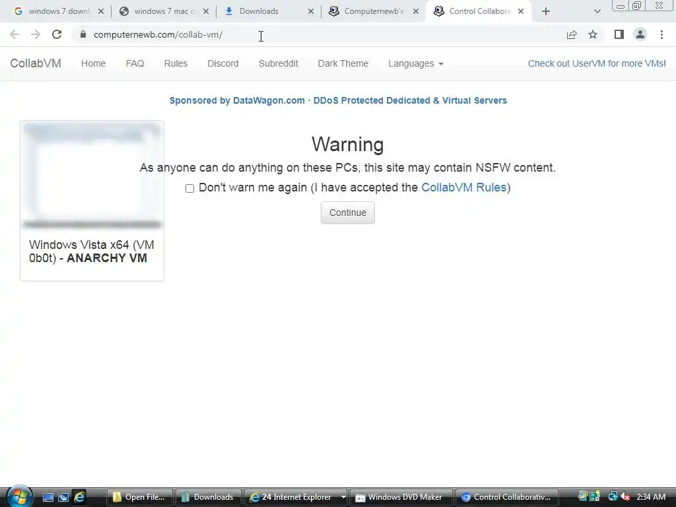Image resolution: width=676 pixels, height=507 pixels.
Task: Click 'Check out UserVM for more VMs!'
Action: pyautogui.click(x=597, y=63)
